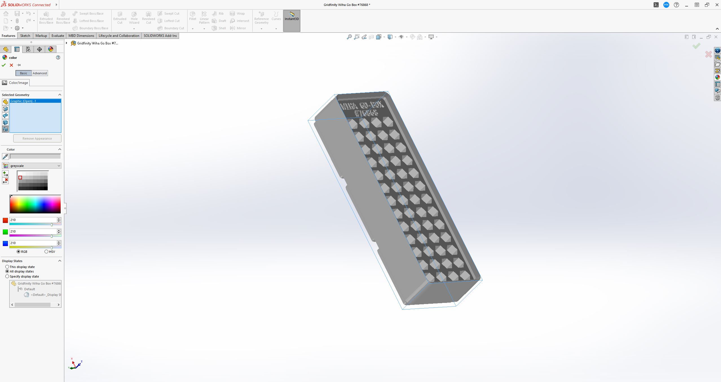The image size is (721, 382).
Task: Increment blue value with stepper arrow
Action: tap(59, 242)
